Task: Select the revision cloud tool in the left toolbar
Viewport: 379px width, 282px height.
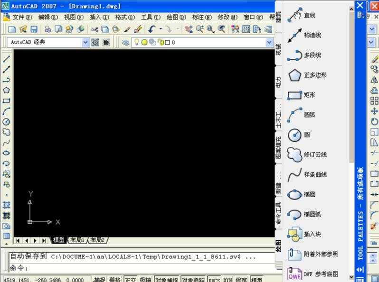Action: tap(6, 132)
